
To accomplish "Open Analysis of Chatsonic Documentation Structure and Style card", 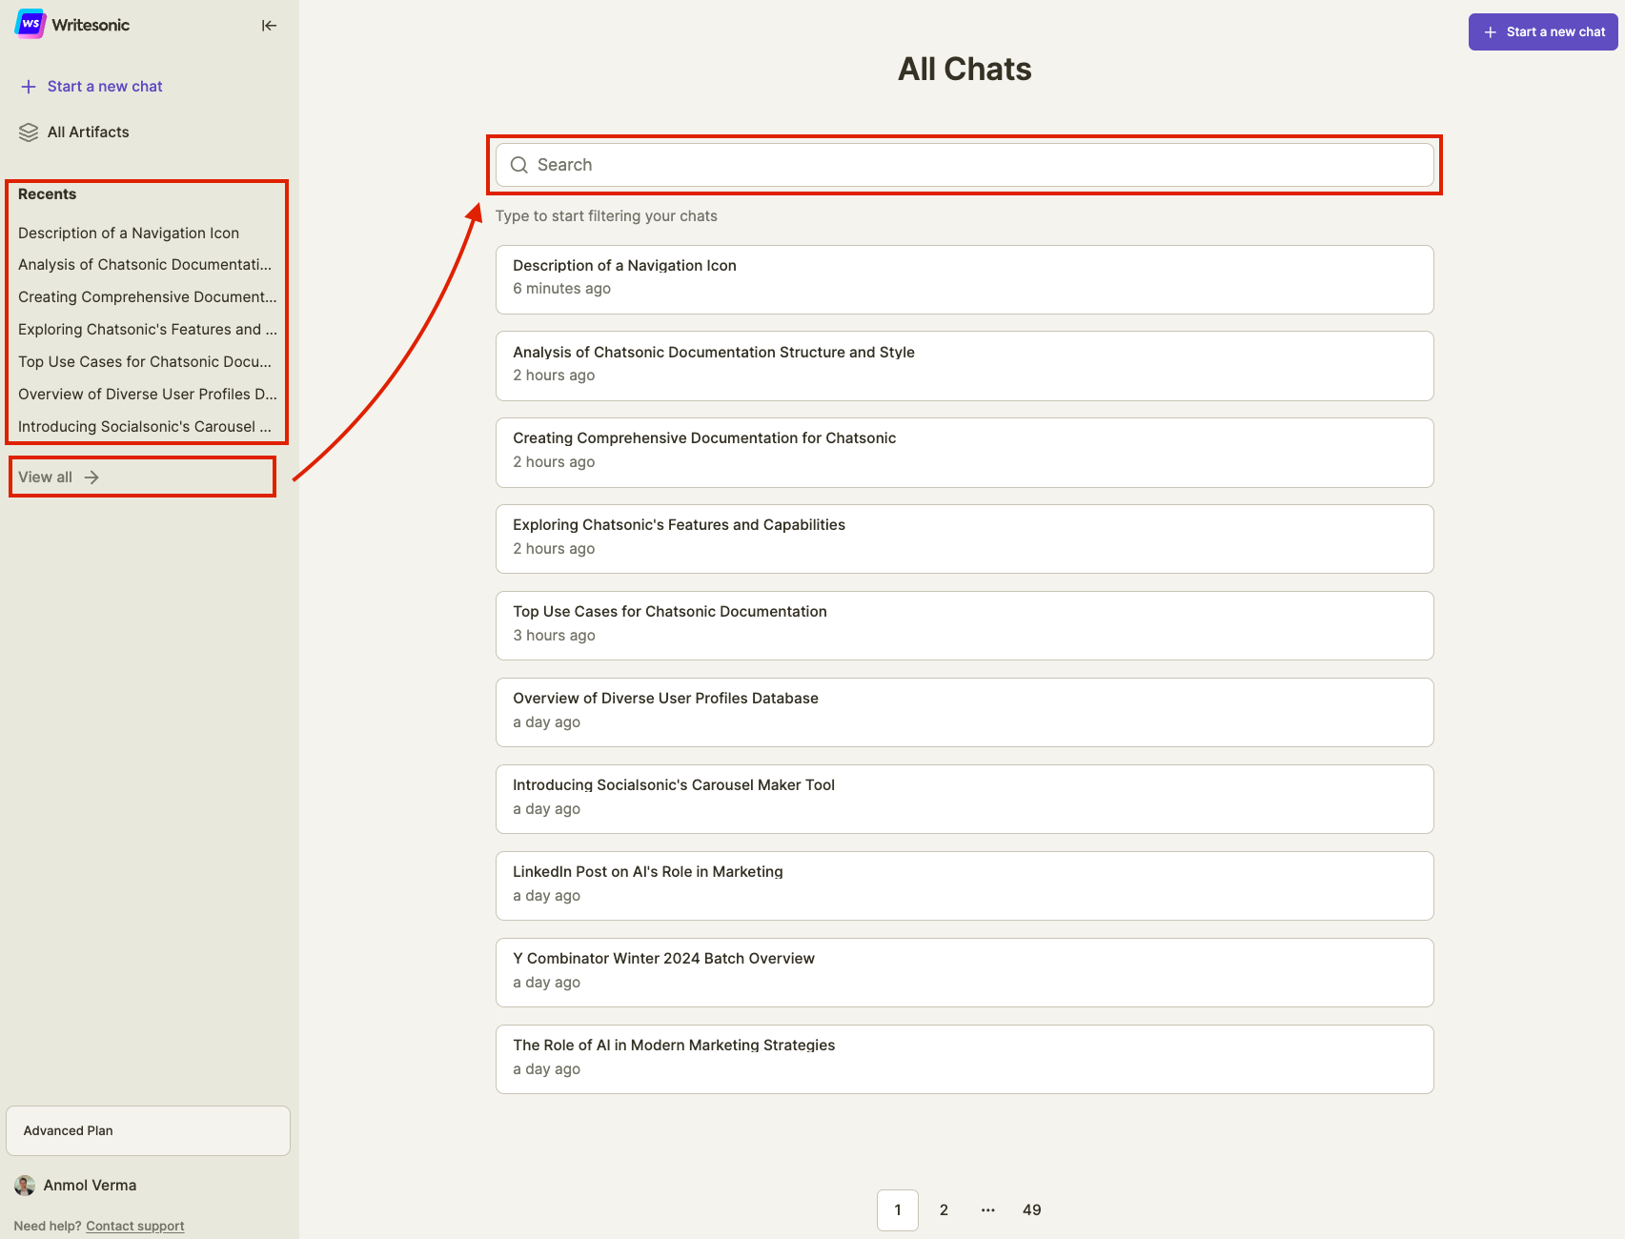I will tap(965, 366).
